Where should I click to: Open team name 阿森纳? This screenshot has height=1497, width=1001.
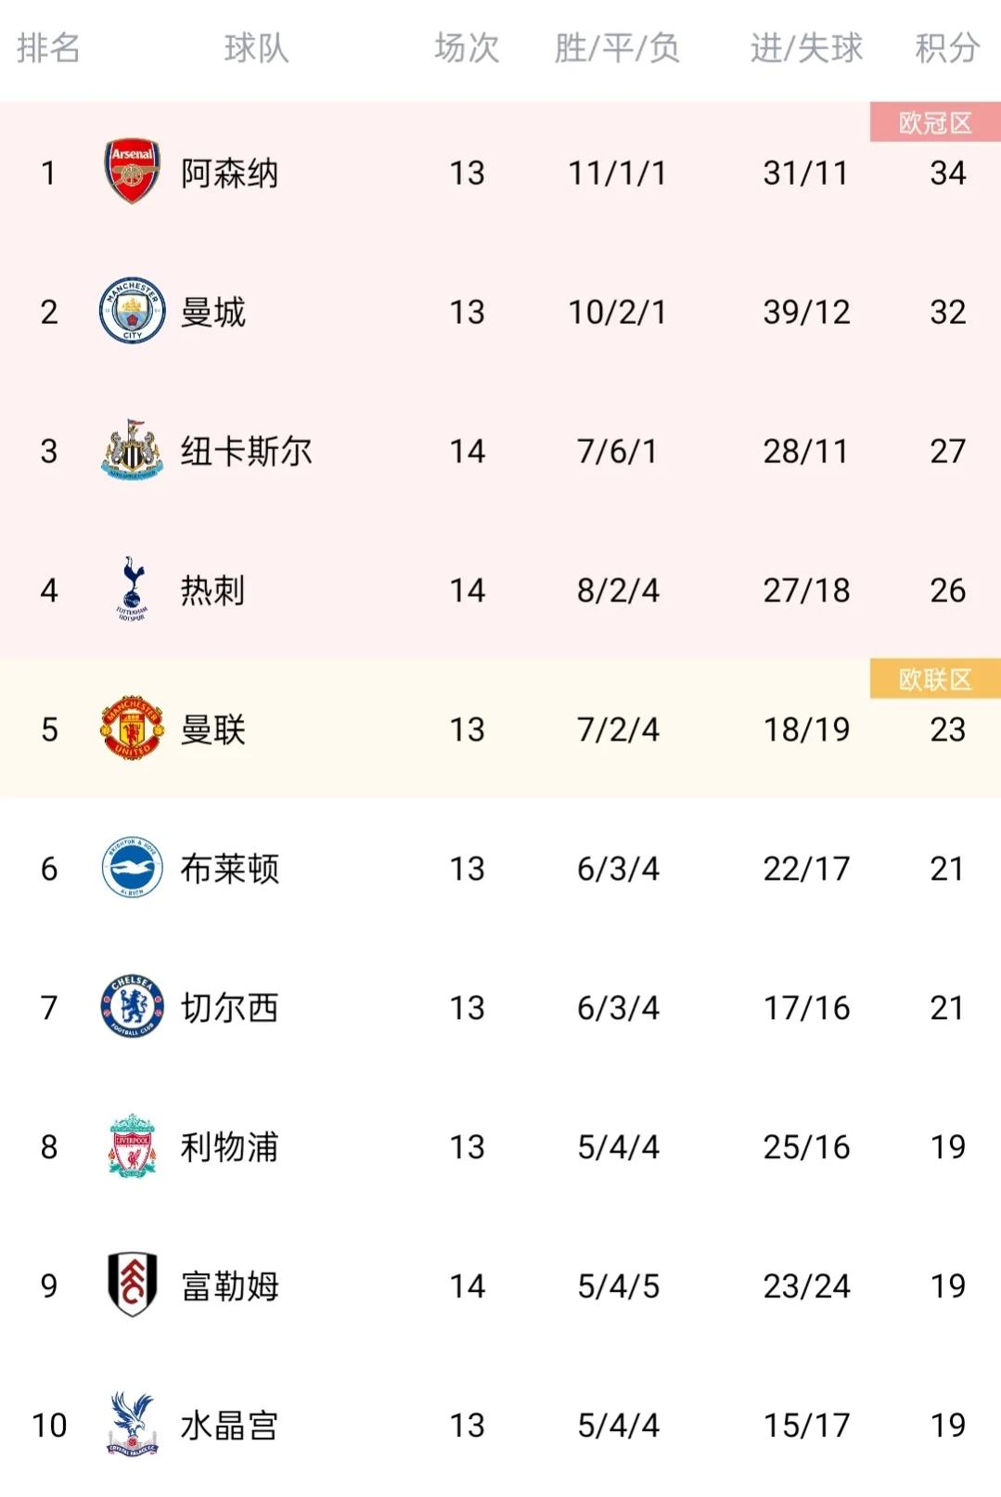pos(229,173)
